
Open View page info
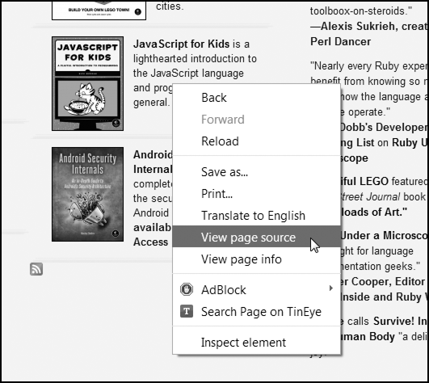click(x=257, y=259)
